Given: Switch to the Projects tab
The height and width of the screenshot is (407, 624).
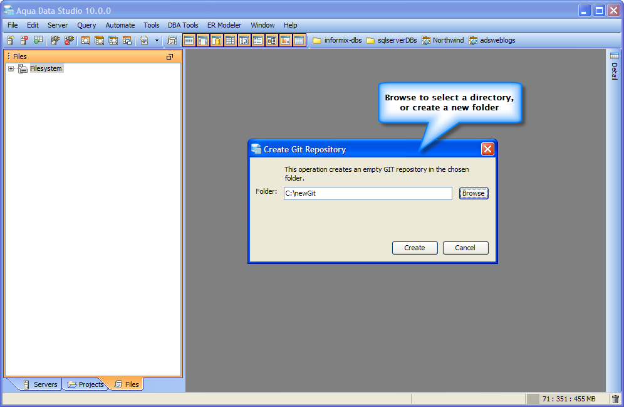Looking at the screenshot, I should [x=85, y=384].
